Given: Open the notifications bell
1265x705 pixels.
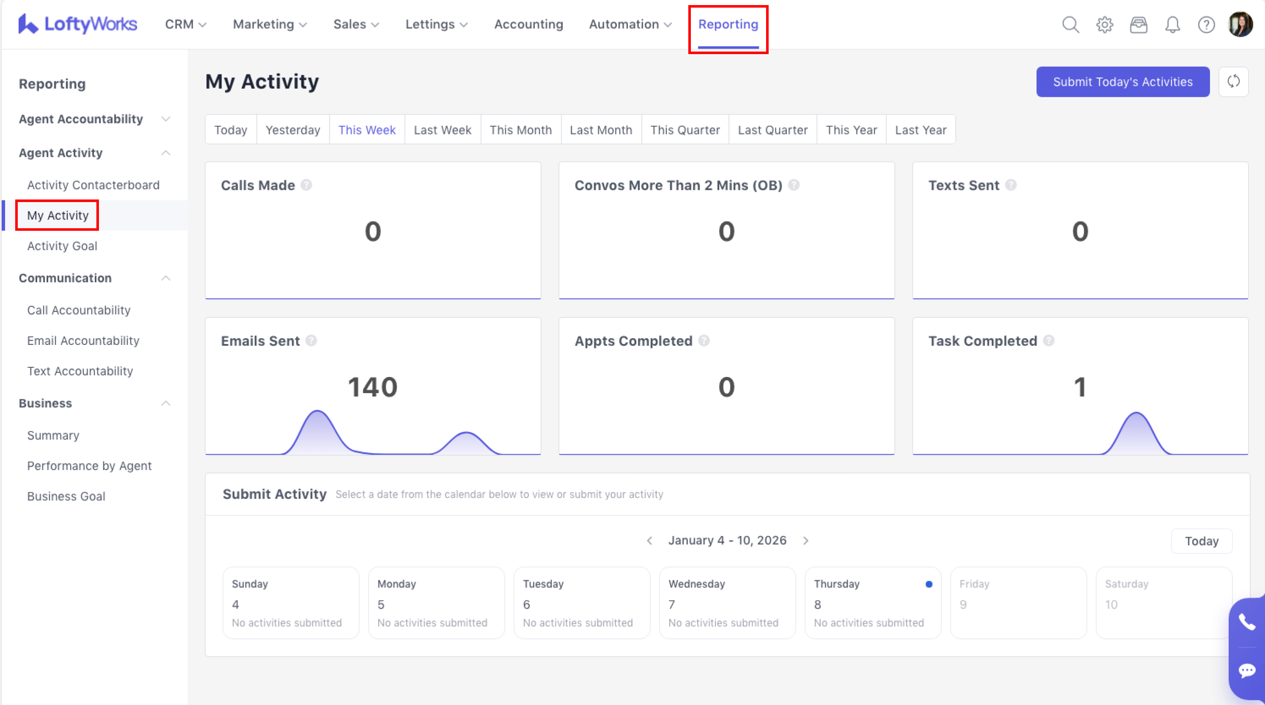Looking at the screenshot, I should point(1172,25).
